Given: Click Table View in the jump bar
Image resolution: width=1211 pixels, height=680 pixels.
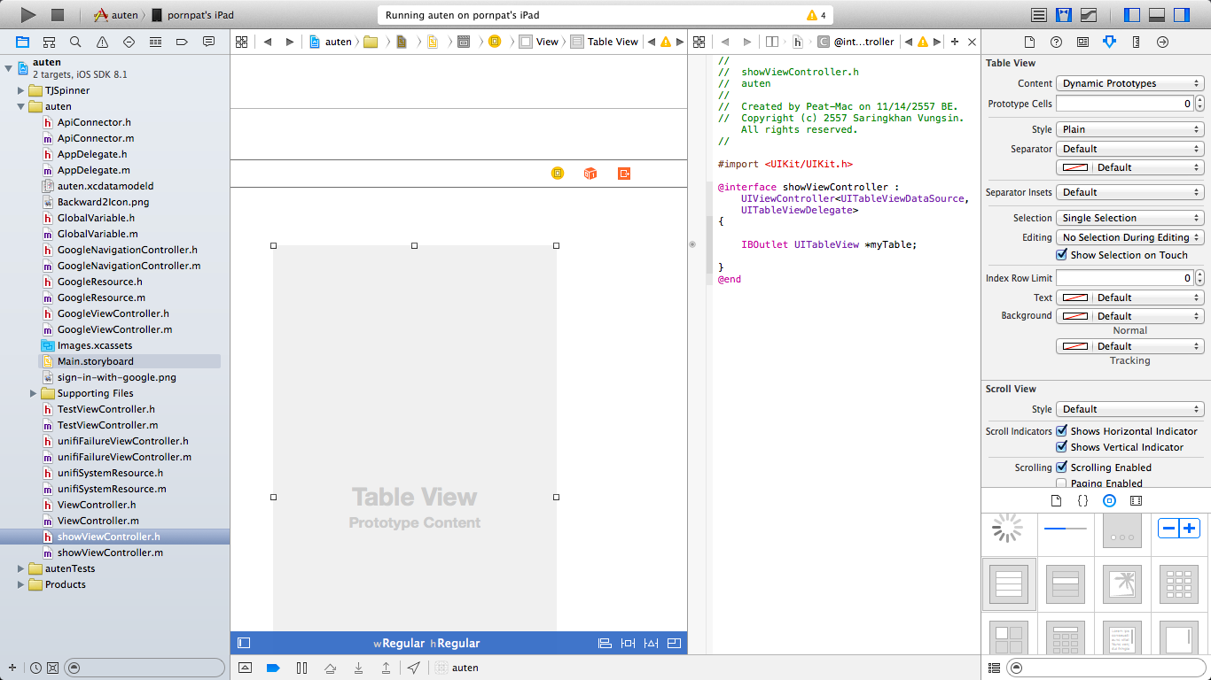Looking at the screenshot, I should click(x=612, y=42).
